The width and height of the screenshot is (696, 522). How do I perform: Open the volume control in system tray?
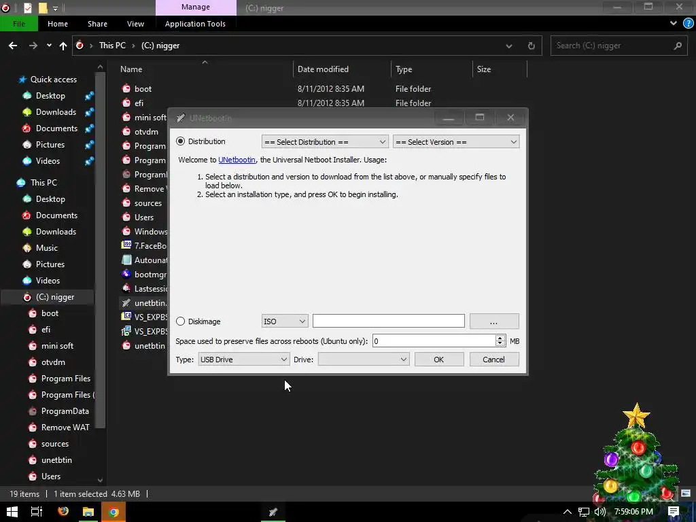click(x=600, y=512)
